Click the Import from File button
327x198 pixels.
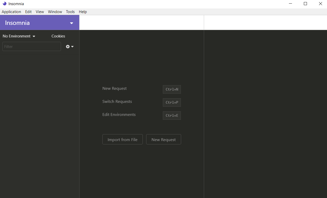tap(122, 140)
